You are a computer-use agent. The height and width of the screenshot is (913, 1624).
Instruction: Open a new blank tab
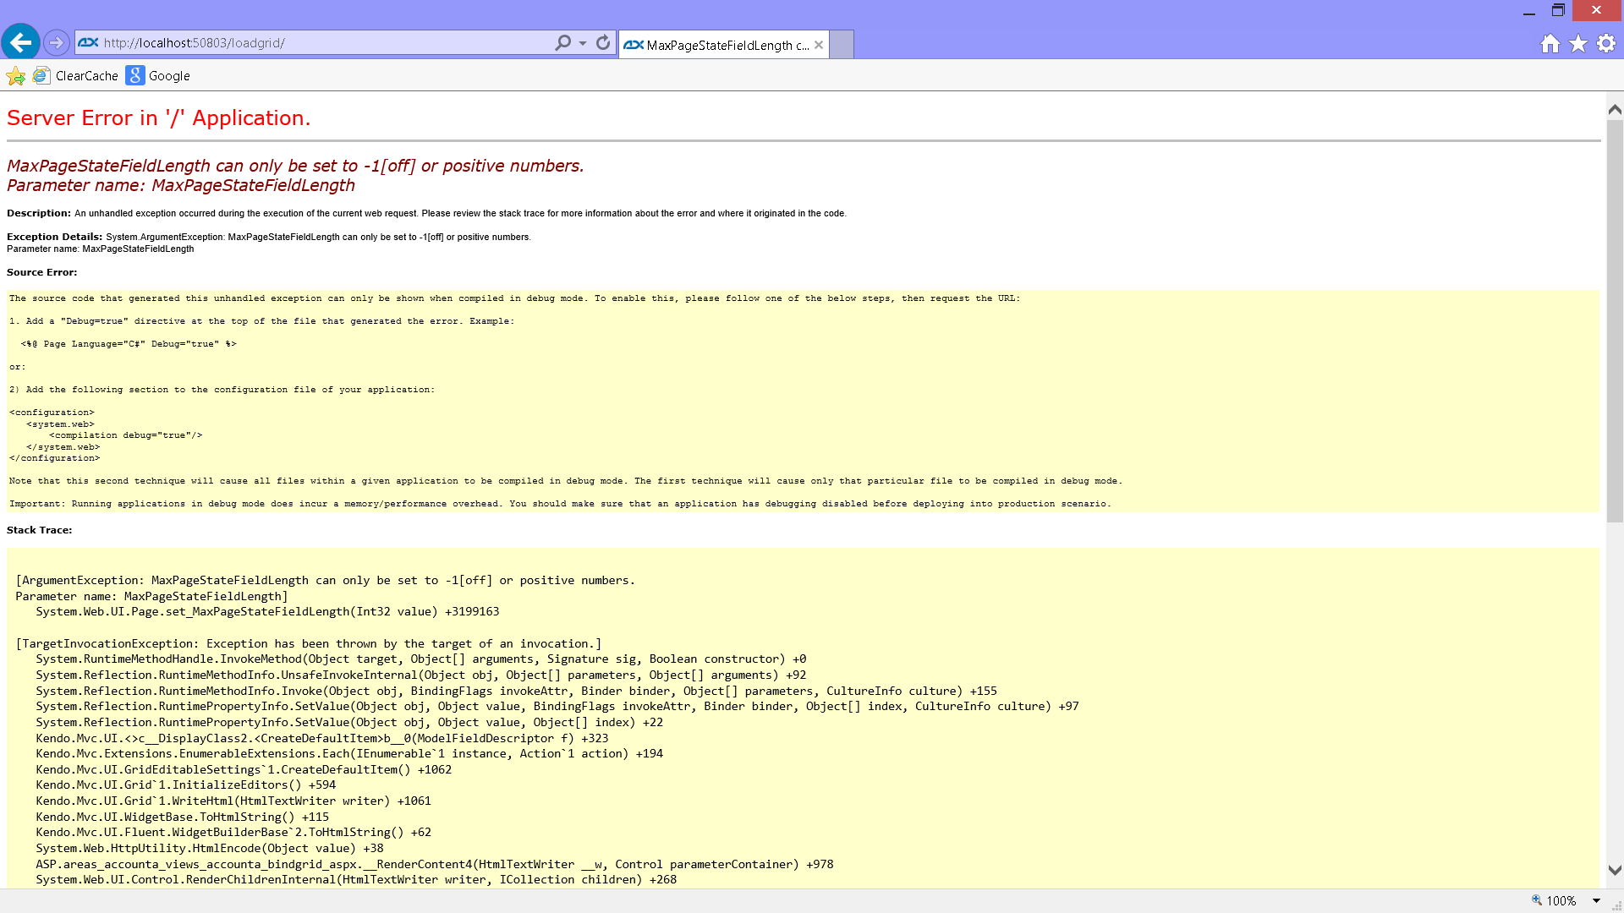(x=842, y=45)
